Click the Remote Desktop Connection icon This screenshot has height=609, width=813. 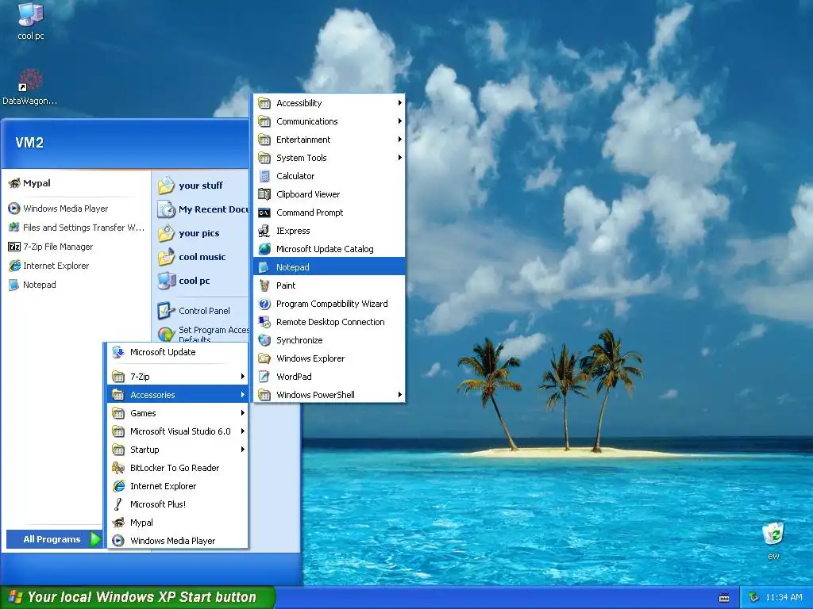click(264, 322)
